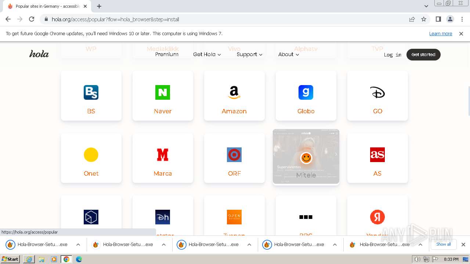The height and width of the screenshot is (264, 470).
Task: Expand the About dropdown
Action: (x=289, y=54)
